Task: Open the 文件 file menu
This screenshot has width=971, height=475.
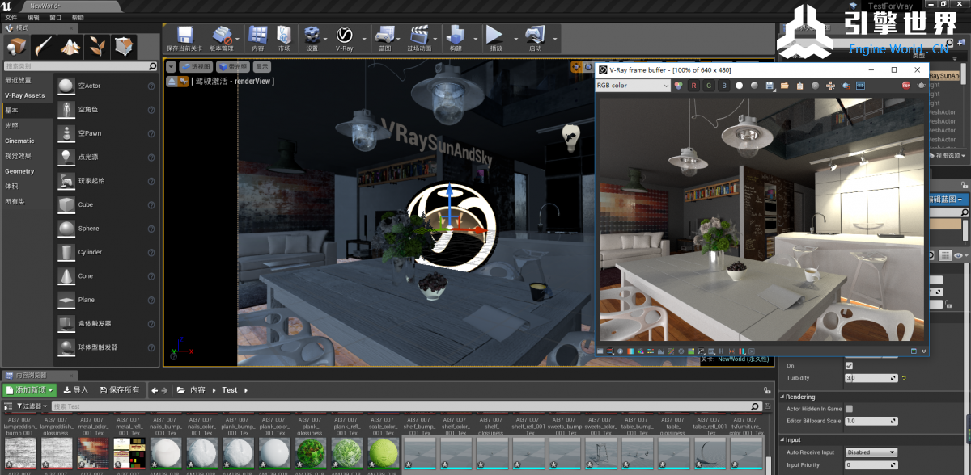Action: pos(11,18)
